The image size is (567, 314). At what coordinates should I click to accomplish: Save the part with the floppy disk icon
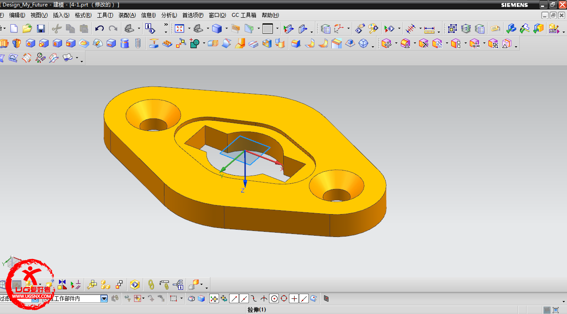(x=41, y=29)
